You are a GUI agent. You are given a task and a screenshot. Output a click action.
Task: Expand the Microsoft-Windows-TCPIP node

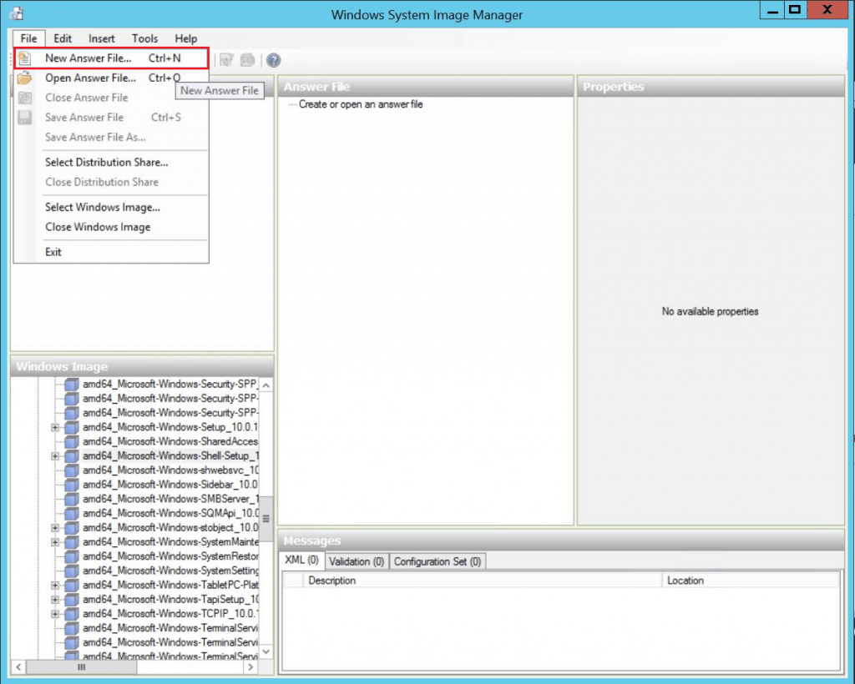55,614
